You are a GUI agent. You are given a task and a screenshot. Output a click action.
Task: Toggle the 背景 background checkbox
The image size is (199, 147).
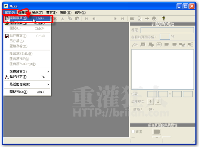[x=133, y=132]
